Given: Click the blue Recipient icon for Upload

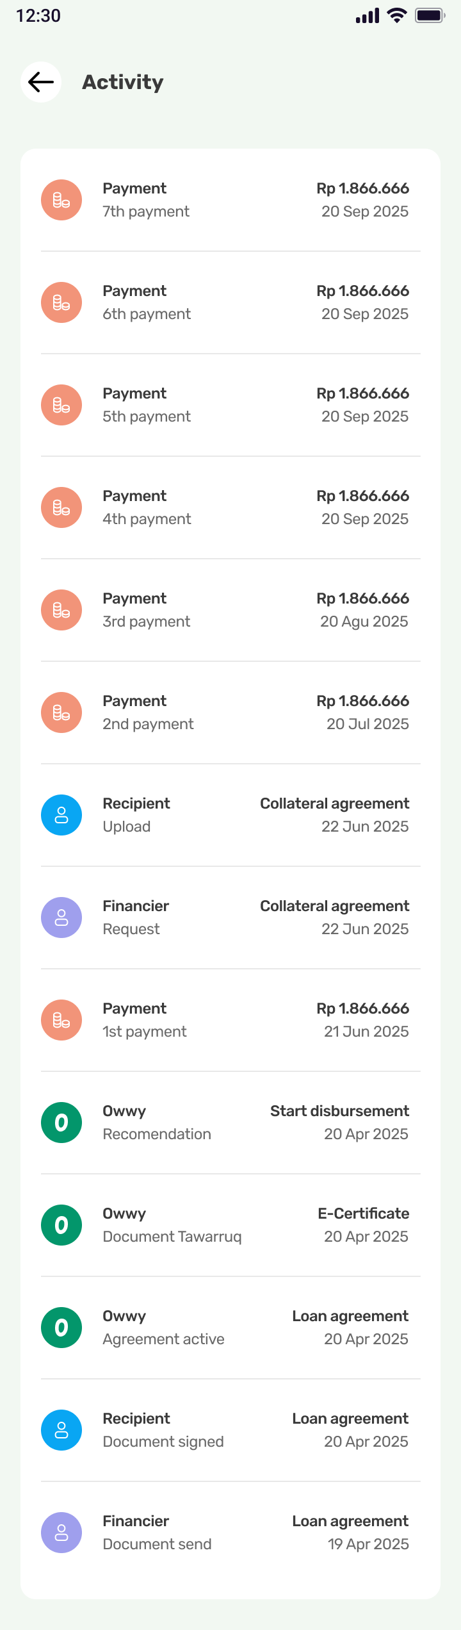Looking at the screenshot, I should coord(61,815).
